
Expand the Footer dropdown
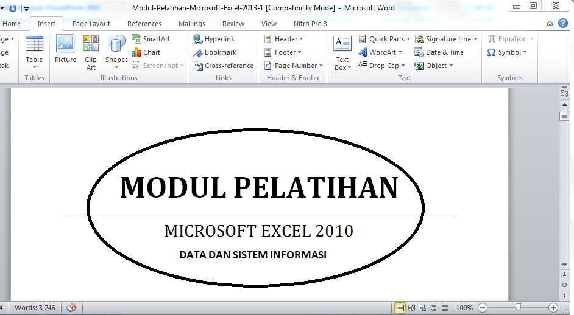tap(299, 52)
